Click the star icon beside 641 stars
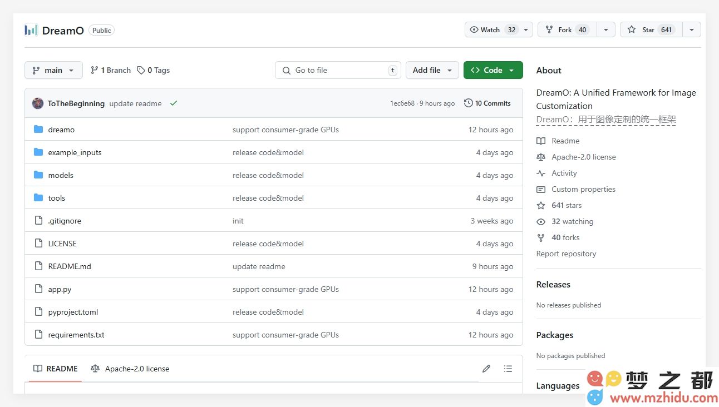Screen dimensions: 719x407 click(x=541, y=206)
